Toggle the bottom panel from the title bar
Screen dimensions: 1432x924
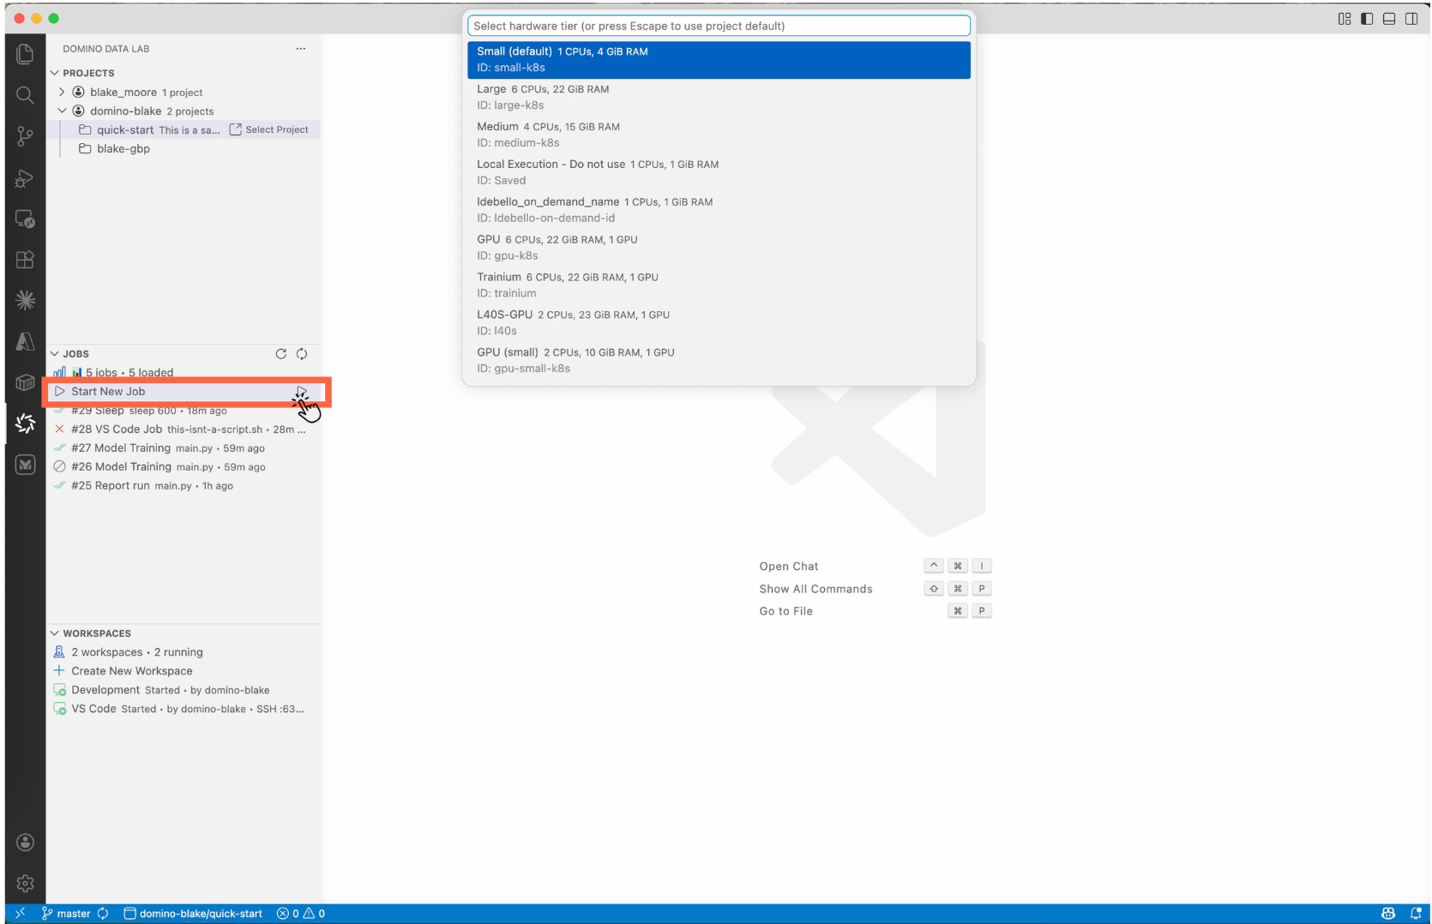click(1389, 19)
